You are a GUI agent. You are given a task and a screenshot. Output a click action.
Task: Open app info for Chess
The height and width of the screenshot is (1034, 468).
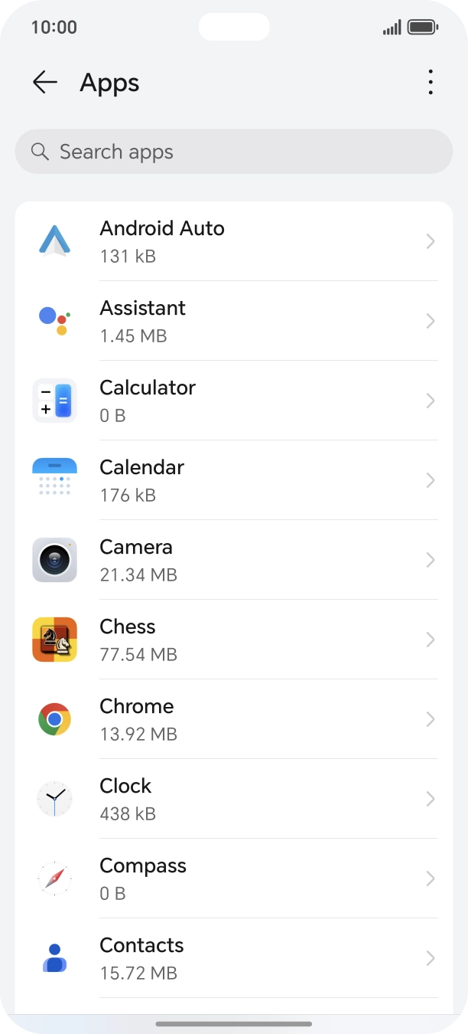coord(430,640)
